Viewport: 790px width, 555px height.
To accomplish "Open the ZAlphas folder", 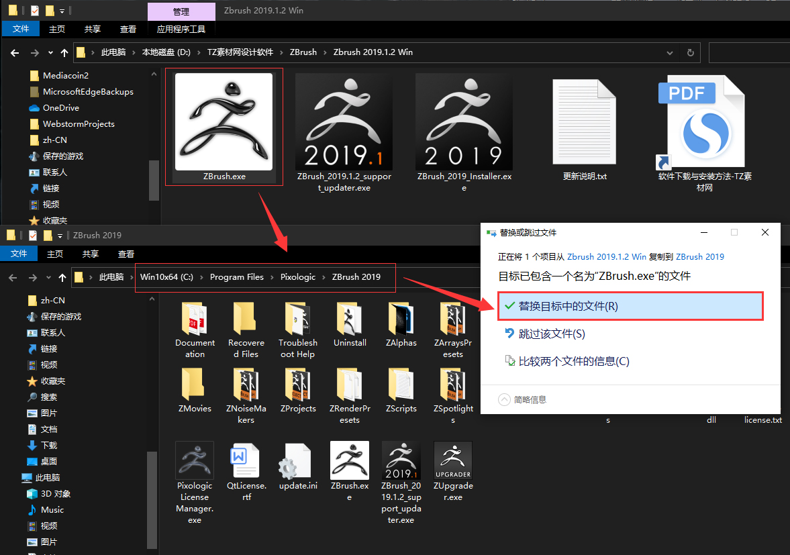I will pyautogui.click(x=401, y=325).
